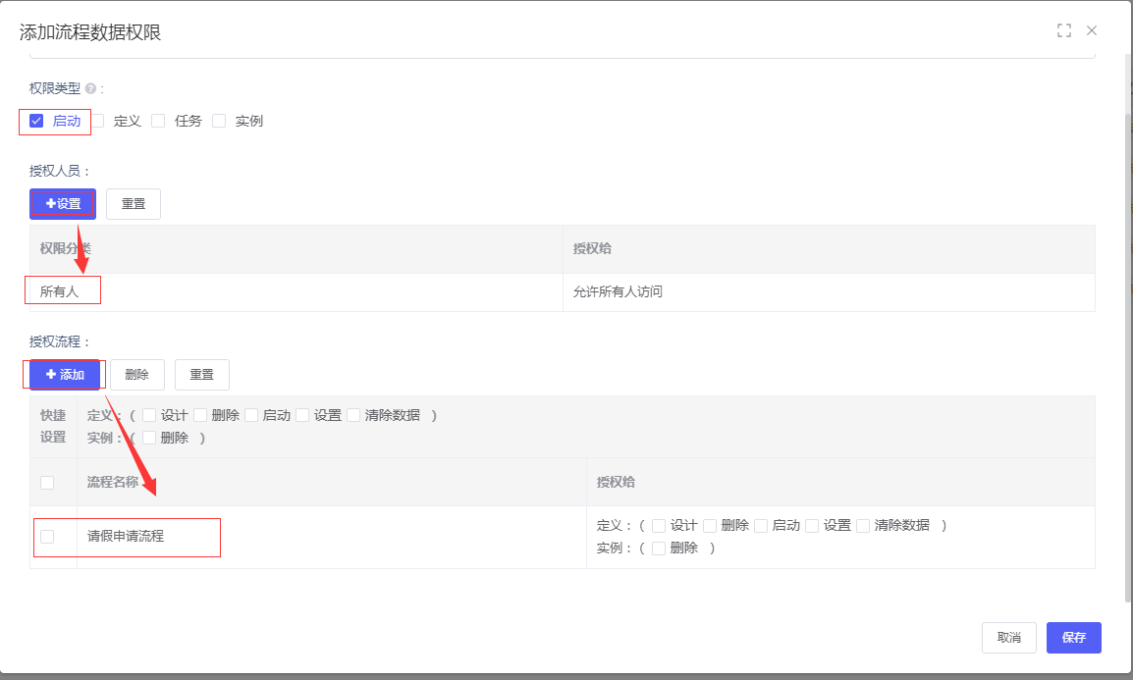Enable the 定义 permission type checkbox

point(97,121)
